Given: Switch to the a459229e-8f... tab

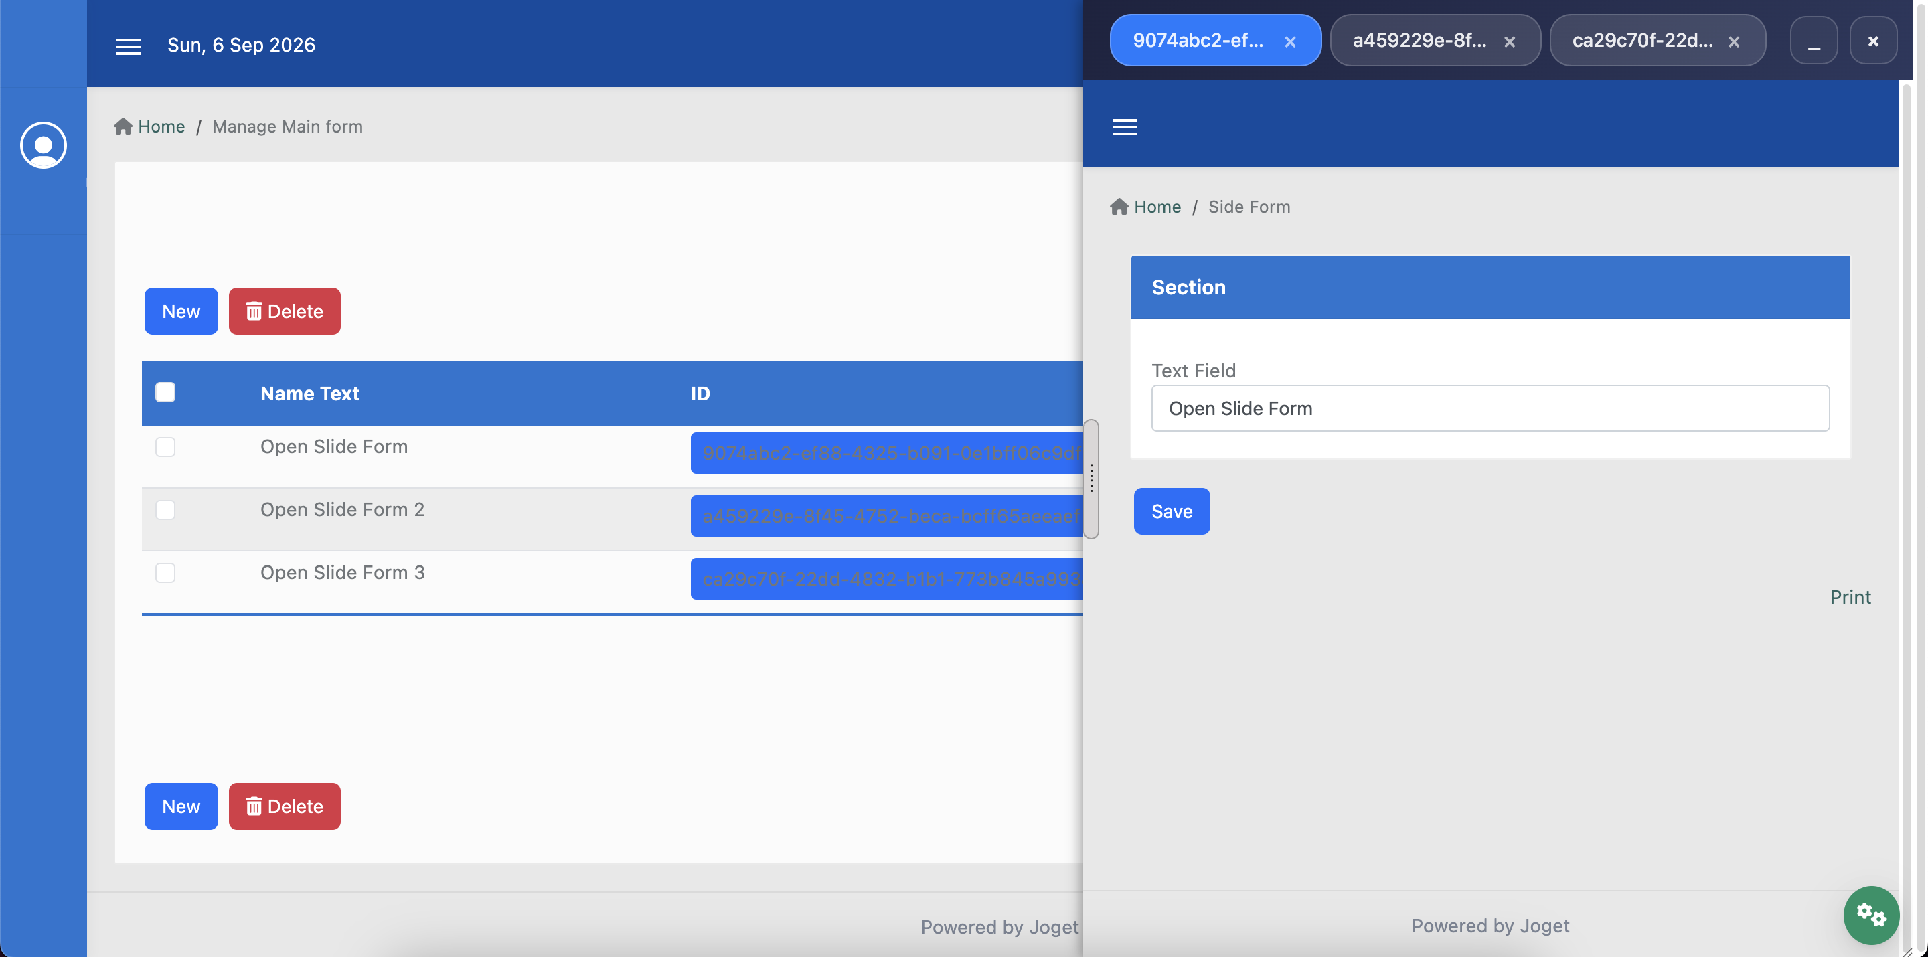Looking at the screenshot, I should pyautogui.click(x=1419, y=40).
